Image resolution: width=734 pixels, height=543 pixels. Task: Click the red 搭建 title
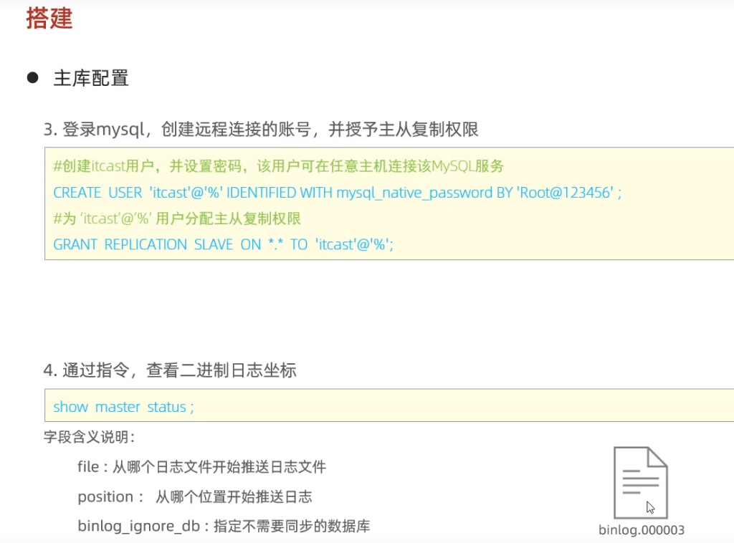[x=49, y=19]
